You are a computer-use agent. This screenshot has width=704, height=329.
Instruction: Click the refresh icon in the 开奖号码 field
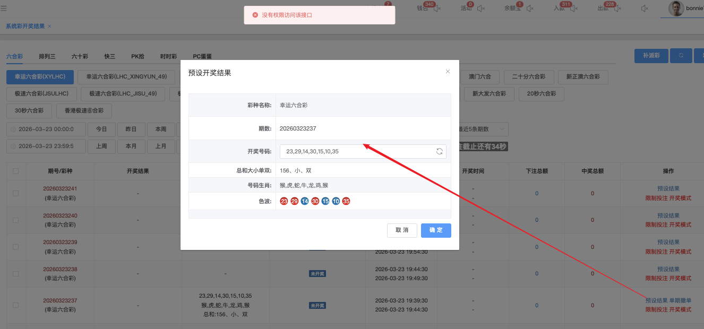(x=440, y=151)
